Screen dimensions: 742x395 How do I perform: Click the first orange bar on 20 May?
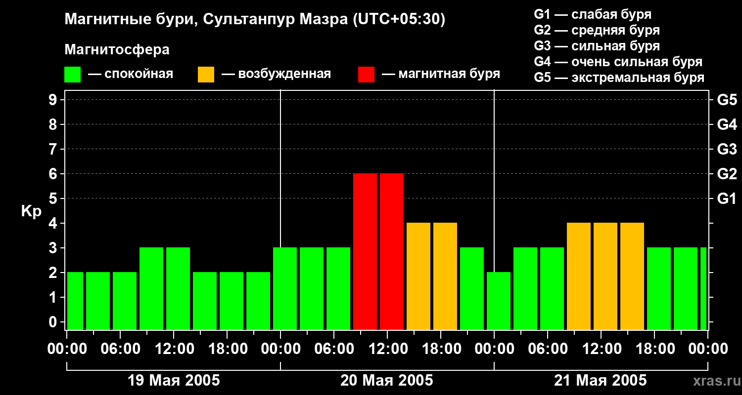pos(418,276)
